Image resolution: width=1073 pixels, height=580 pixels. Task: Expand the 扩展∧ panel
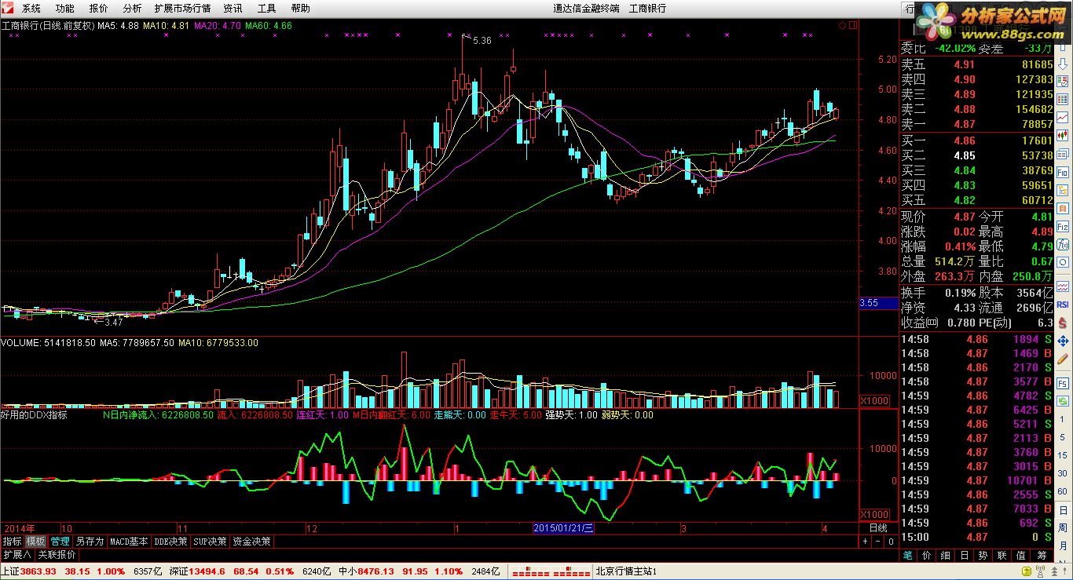click(17, 554)
